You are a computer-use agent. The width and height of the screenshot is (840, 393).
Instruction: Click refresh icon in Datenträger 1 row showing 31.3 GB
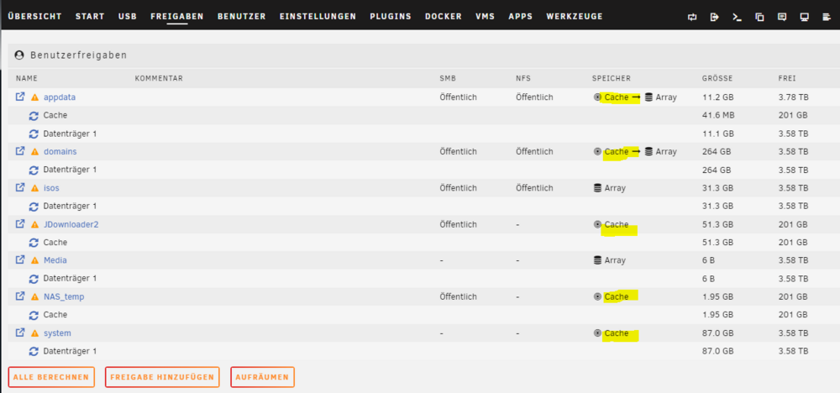(34, 206)
